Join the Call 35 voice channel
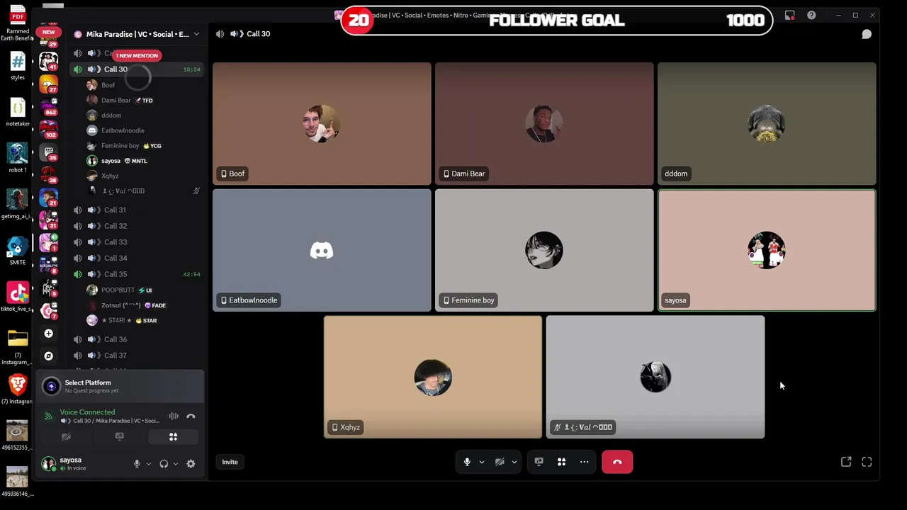The width and height of the screenshot is (907, 510). (137, 274)
